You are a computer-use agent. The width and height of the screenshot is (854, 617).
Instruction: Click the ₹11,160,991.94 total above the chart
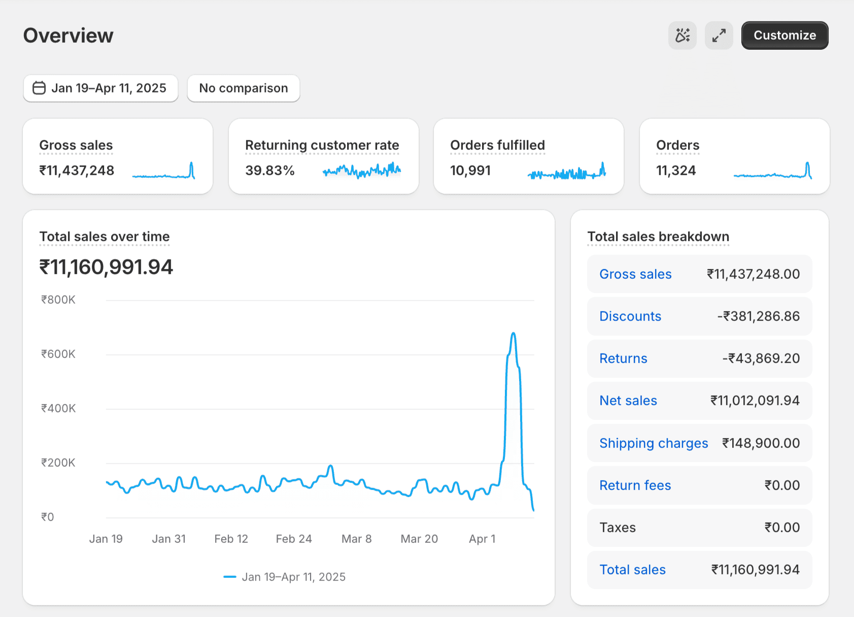[106, 267]
